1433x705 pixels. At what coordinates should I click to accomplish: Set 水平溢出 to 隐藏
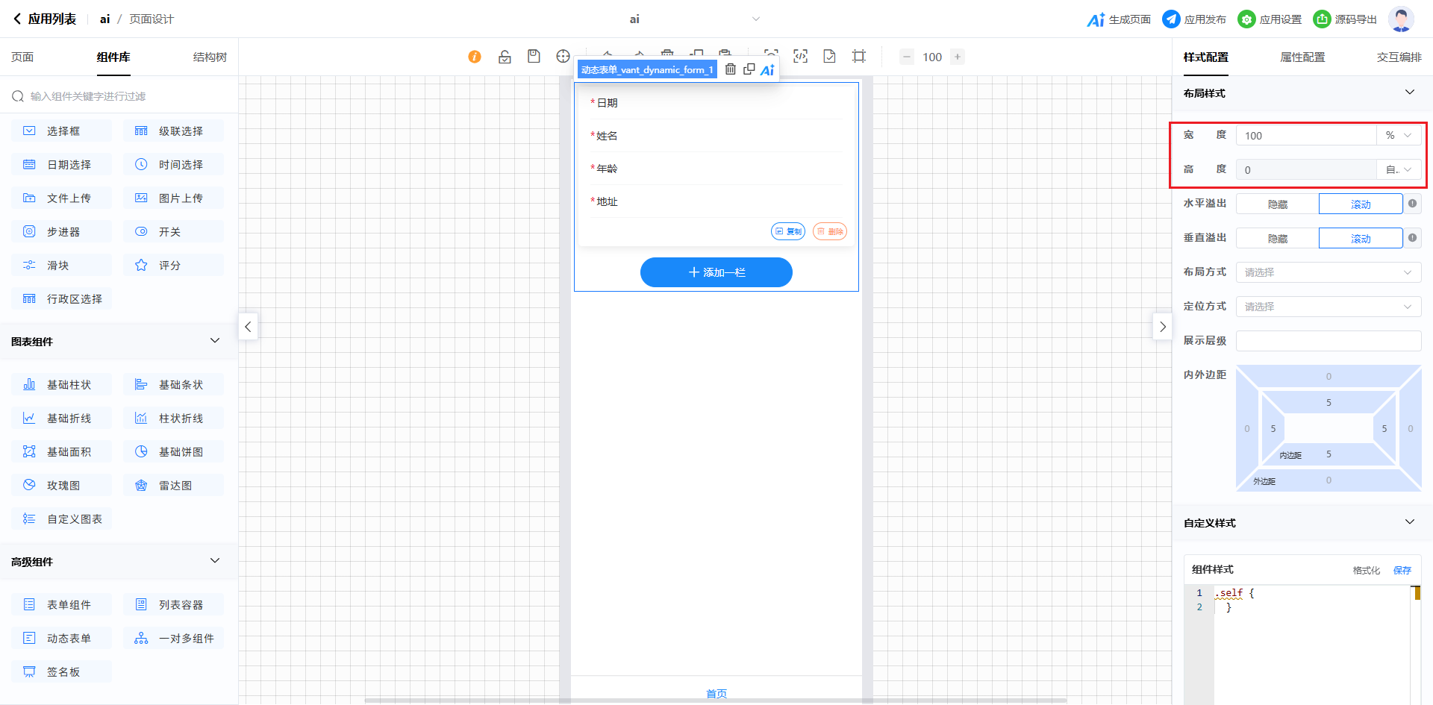click(x=1277, y=204)
